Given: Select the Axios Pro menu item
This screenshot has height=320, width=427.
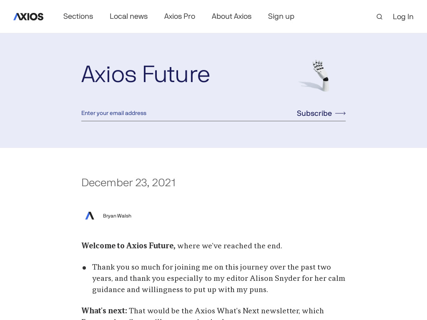Looking at the screenshot, I should click(179, 17).
